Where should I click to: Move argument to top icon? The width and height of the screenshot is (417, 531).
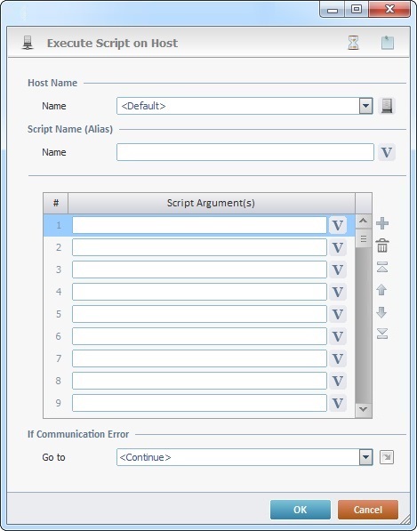point(382,267)
